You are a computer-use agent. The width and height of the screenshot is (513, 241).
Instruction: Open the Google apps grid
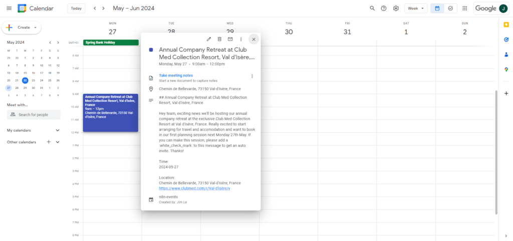[x=465, y=9]
